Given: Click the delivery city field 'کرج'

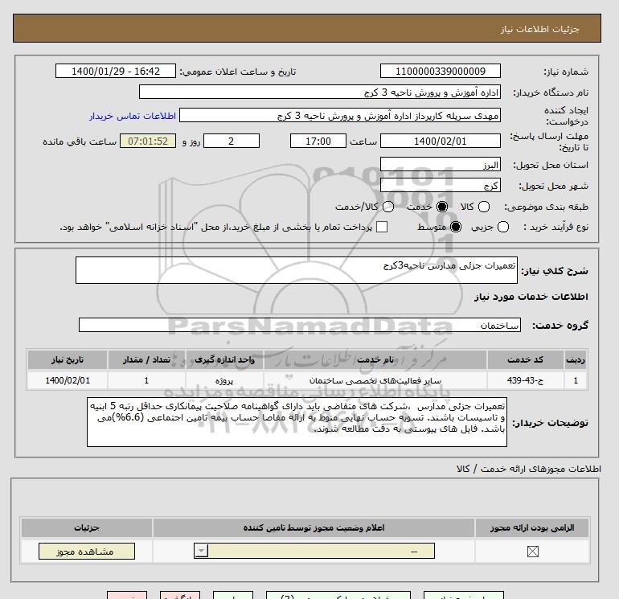Looking at the screenshot, I should (x=441, y=185).
